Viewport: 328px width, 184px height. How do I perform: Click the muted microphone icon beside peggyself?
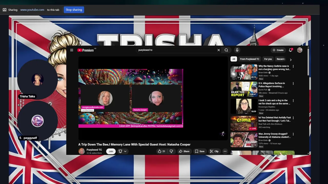click(20, 138)
